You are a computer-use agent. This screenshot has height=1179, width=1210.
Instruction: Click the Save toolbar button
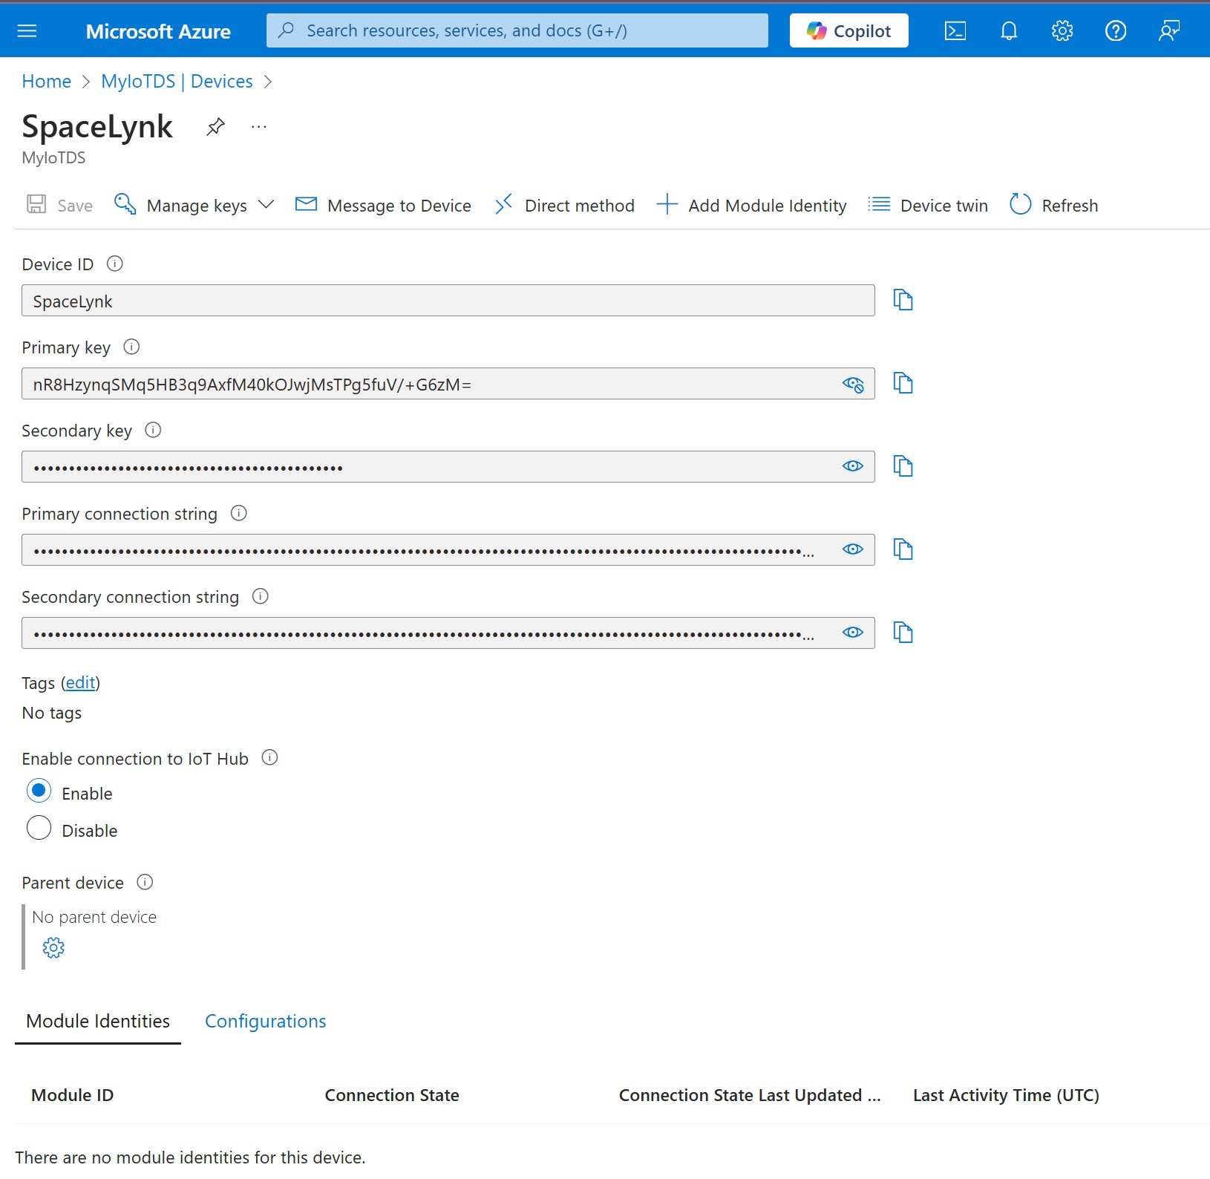pyautogui.click(x=59, y=205)
